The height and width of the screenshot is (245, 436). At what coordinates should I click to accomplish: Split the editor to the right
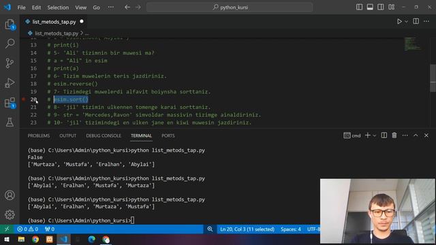416,21
